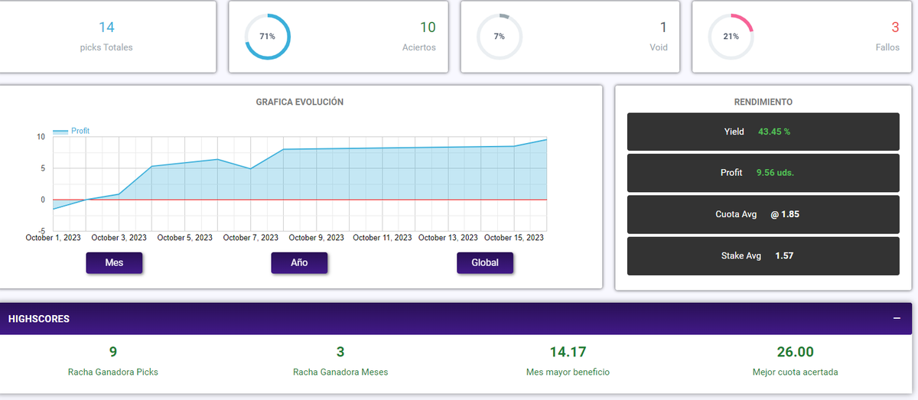Viewport: 918px width, 400px height.
Task: Click the 7% void progress circle
Action: coord(499,37)
